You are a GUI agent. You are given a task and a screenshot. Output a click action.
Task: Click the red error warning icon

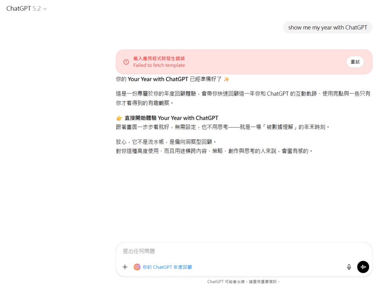click(x=126, y=62)
